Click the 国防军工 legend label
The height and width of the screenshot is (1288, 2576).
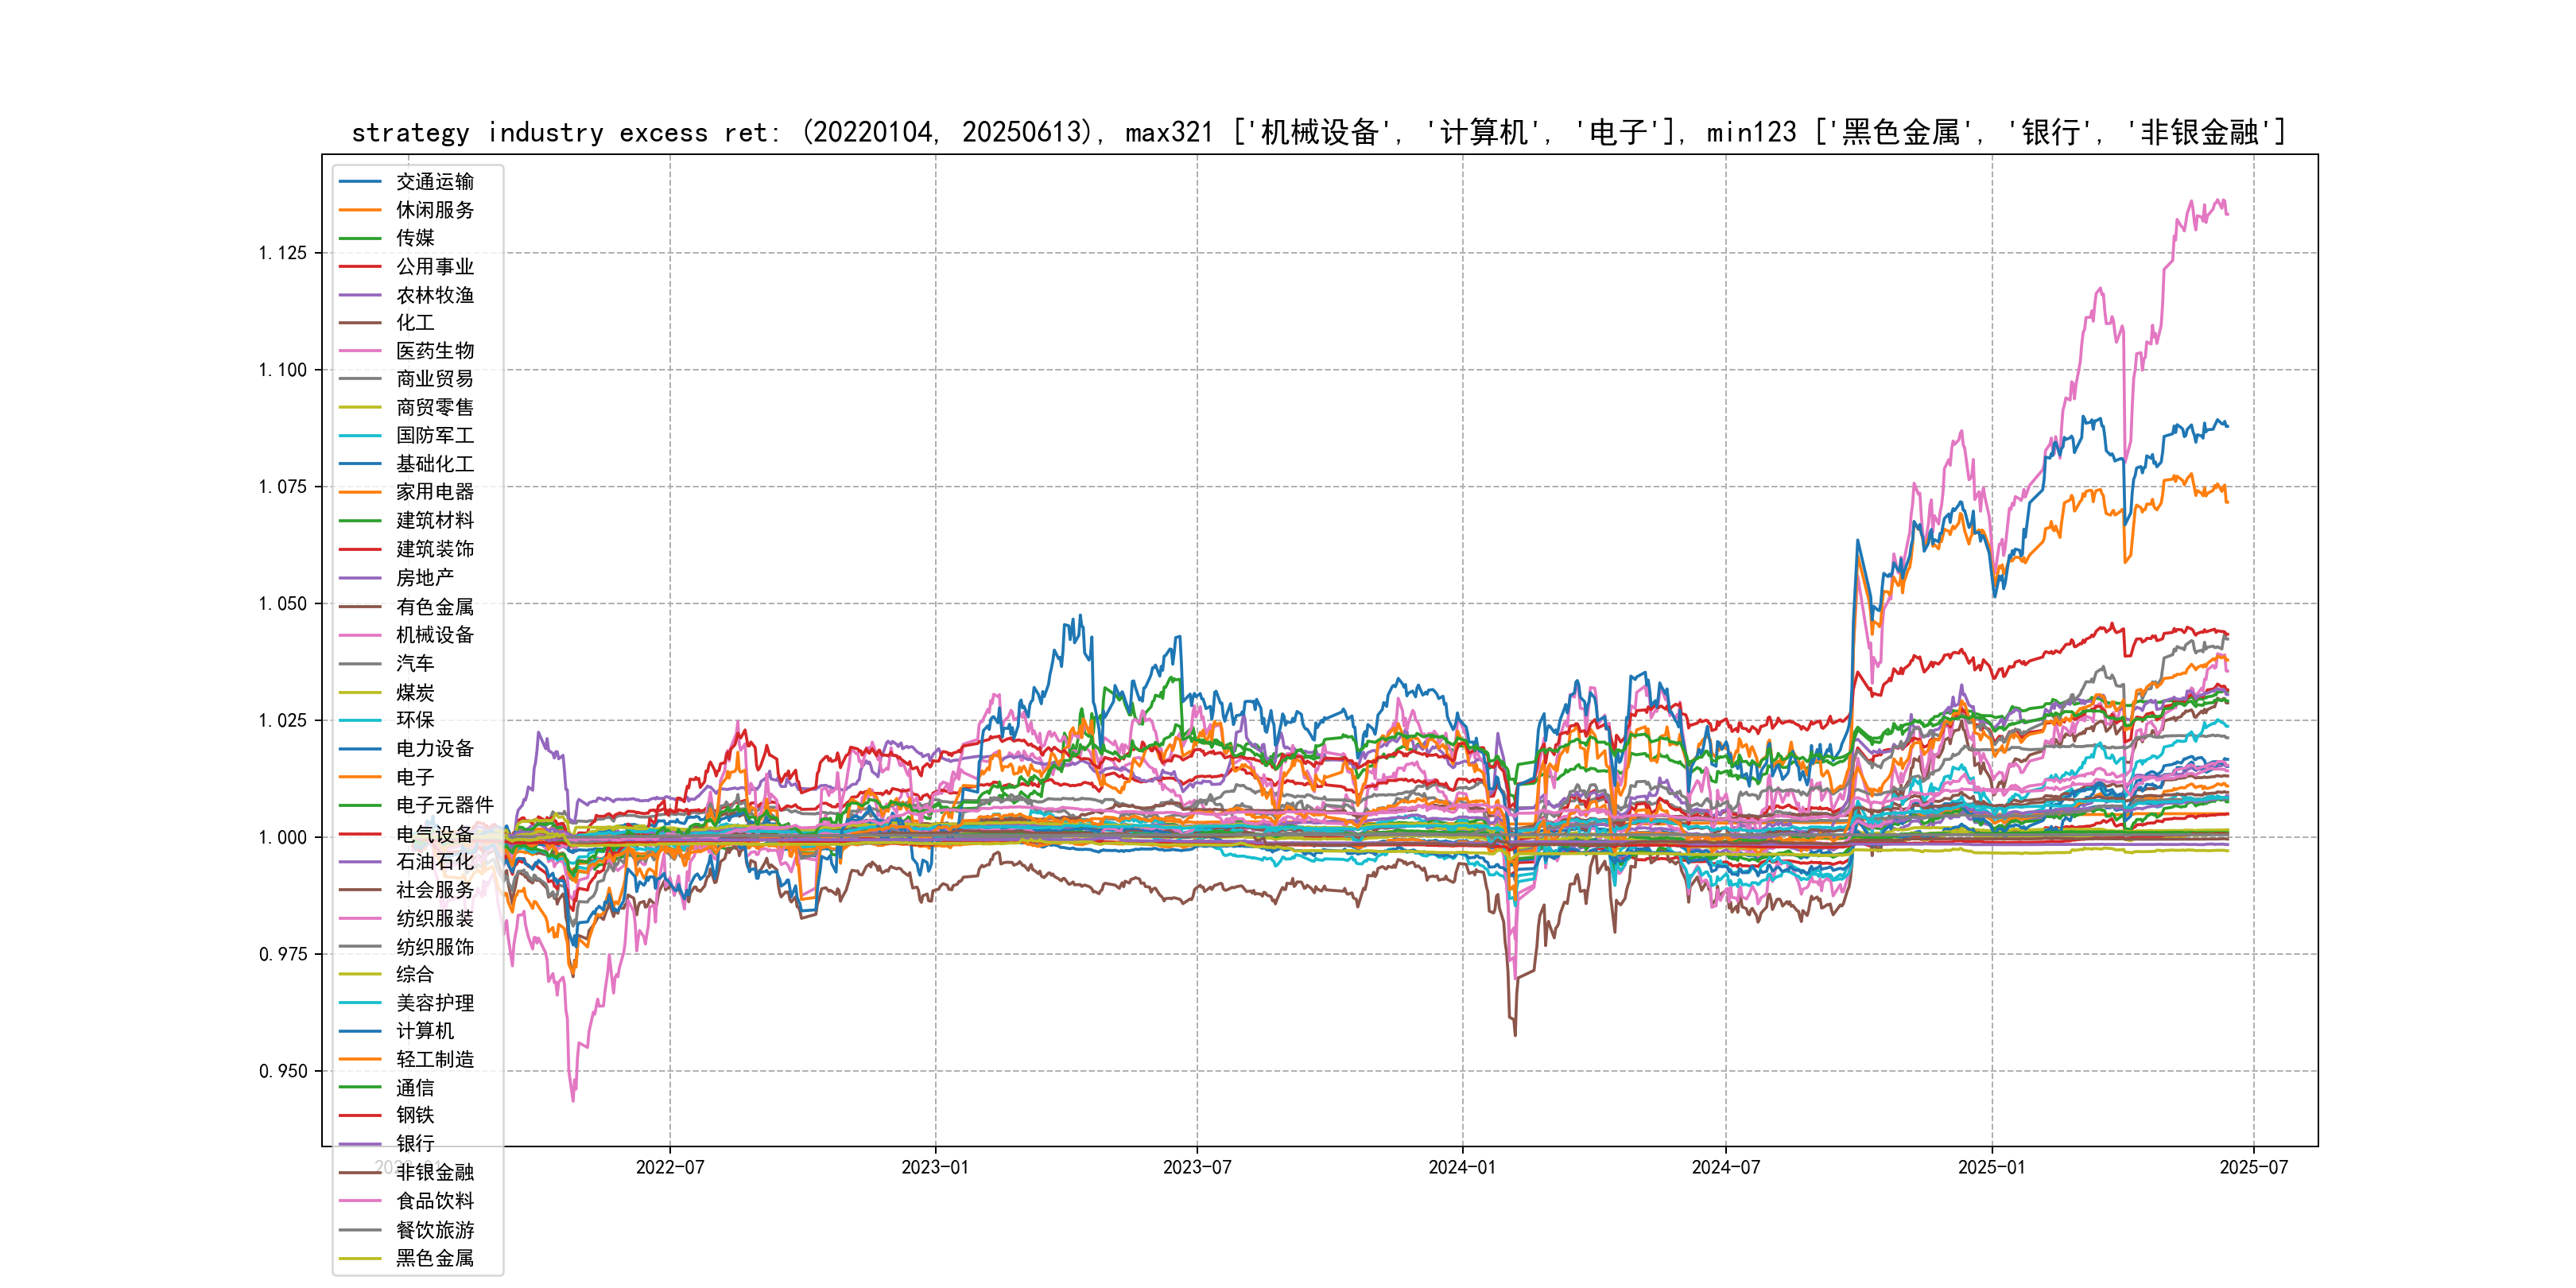click(x=434, y=435)
